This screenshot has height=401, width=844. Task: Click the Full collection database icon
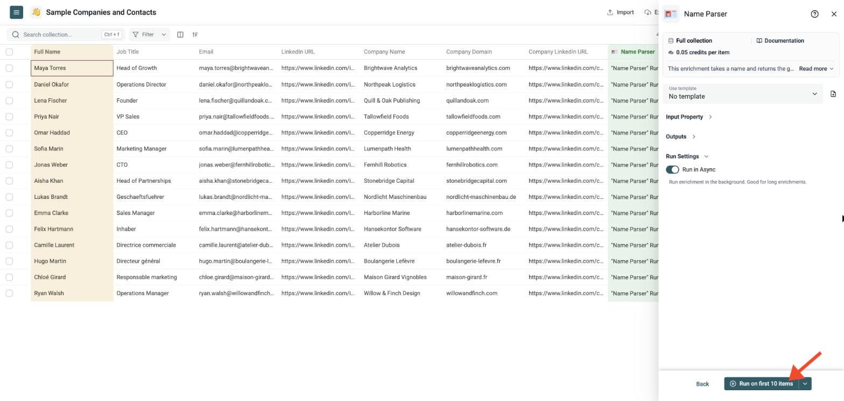coord(671,41)
